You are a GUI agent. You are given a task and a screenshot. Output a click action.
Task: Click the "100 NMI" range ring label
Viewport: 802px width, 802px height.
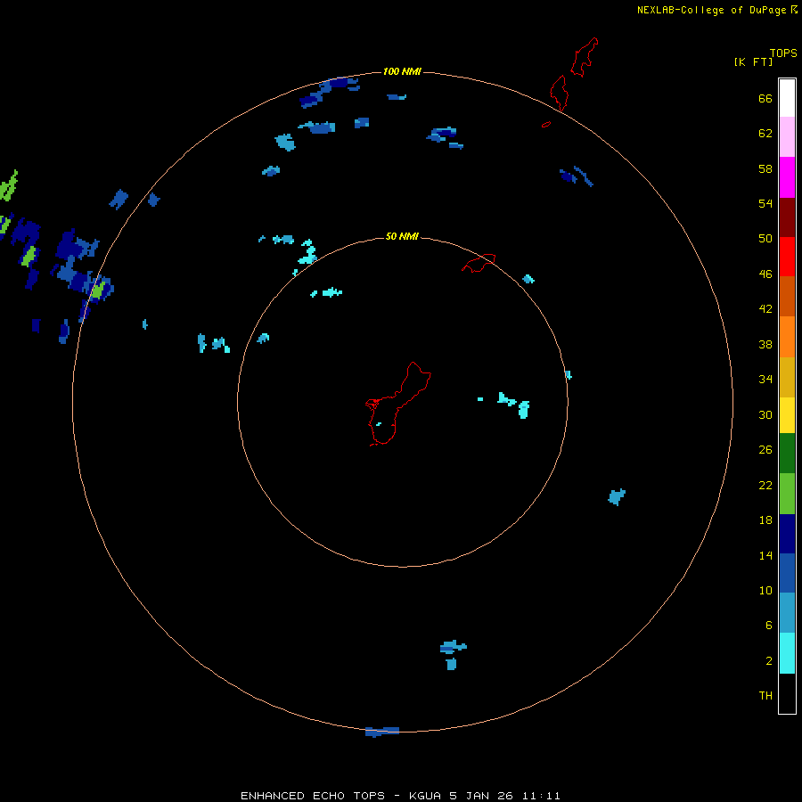coord(402,71)
